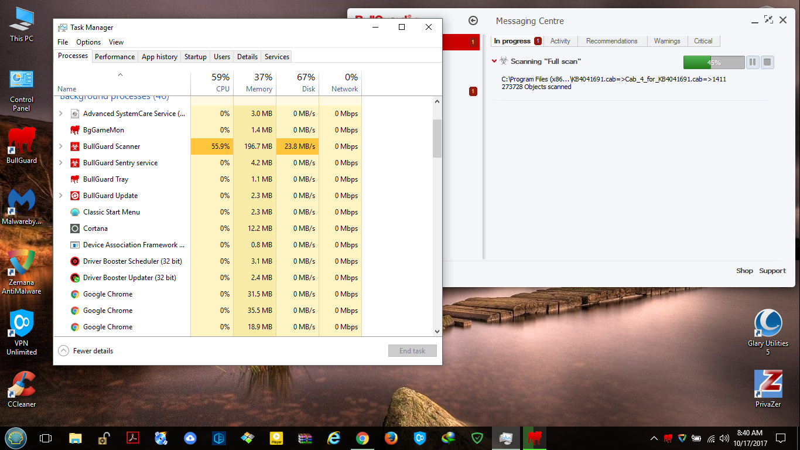Show hidden system tray icons
This screenshot has width=800, height=450.
tap(654, 438)
